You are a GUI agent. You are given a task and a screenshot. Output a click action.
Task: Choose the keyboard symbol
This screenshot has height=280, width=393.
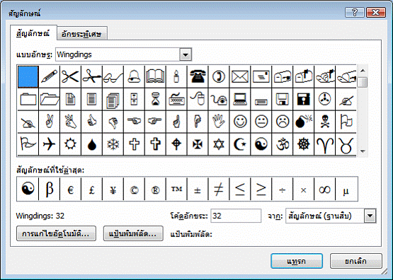pos(176,99)
